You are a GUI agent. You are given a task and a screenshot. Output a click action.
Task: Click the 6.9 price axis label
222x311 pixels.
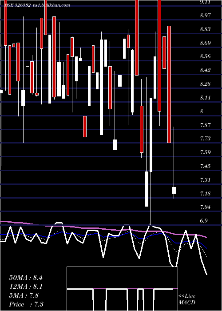pyautogui.click(x=203, y=220)
